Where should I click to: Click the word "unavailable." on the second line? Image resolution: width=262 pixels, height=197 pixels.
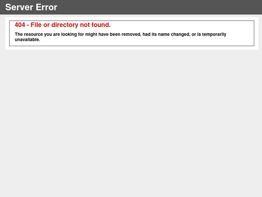27,40
